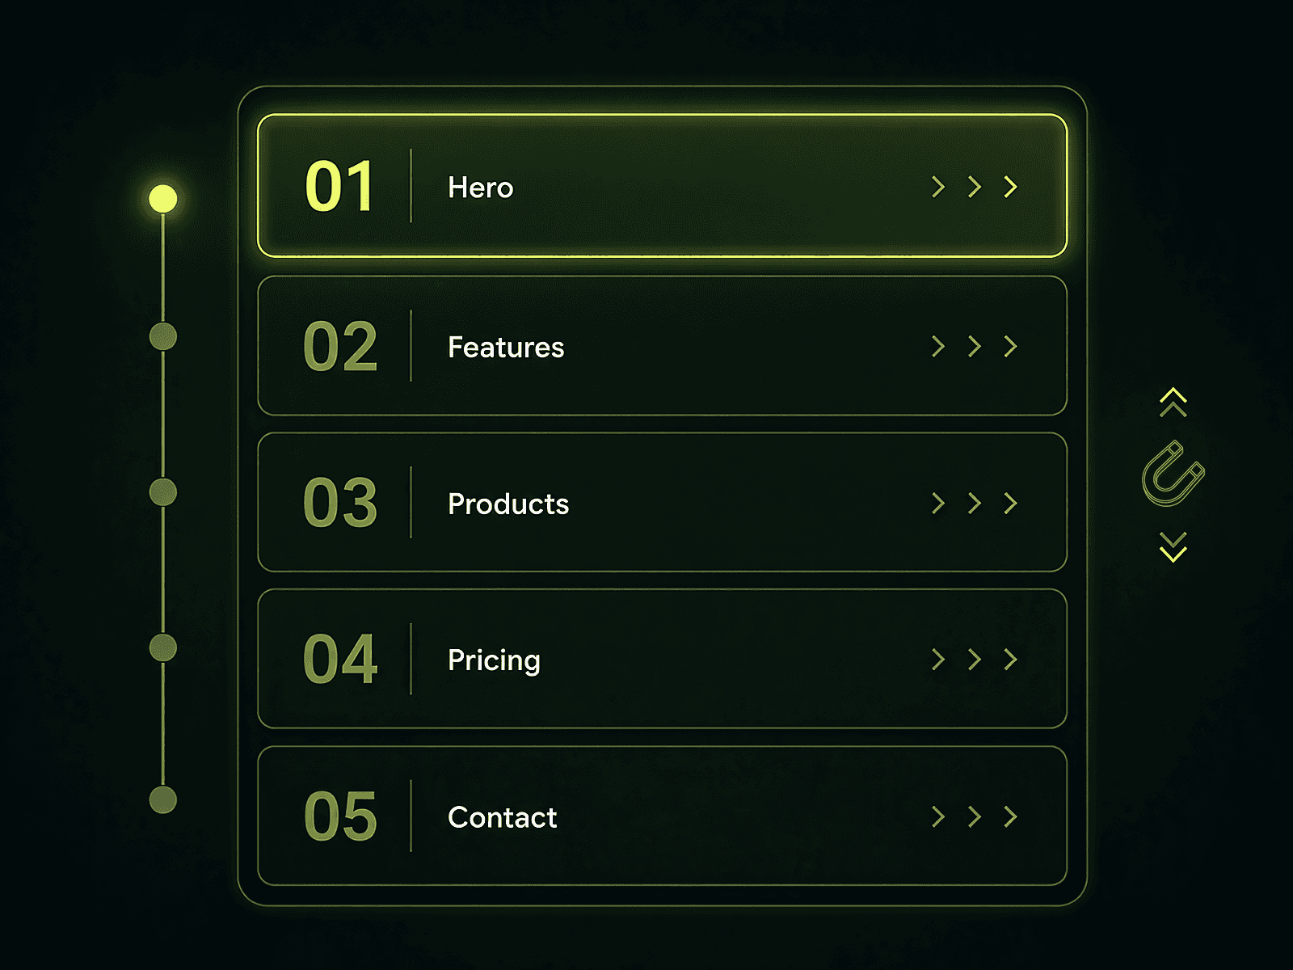Go to the Products section
Image resolution: width=1293 pixels, height=970 pixels.
coord(663,503)
